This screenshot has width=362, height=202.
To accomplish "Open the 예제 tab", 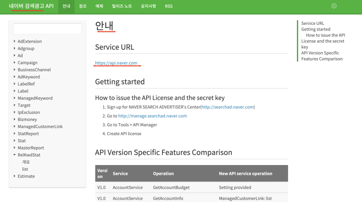I will click(99, 6).
